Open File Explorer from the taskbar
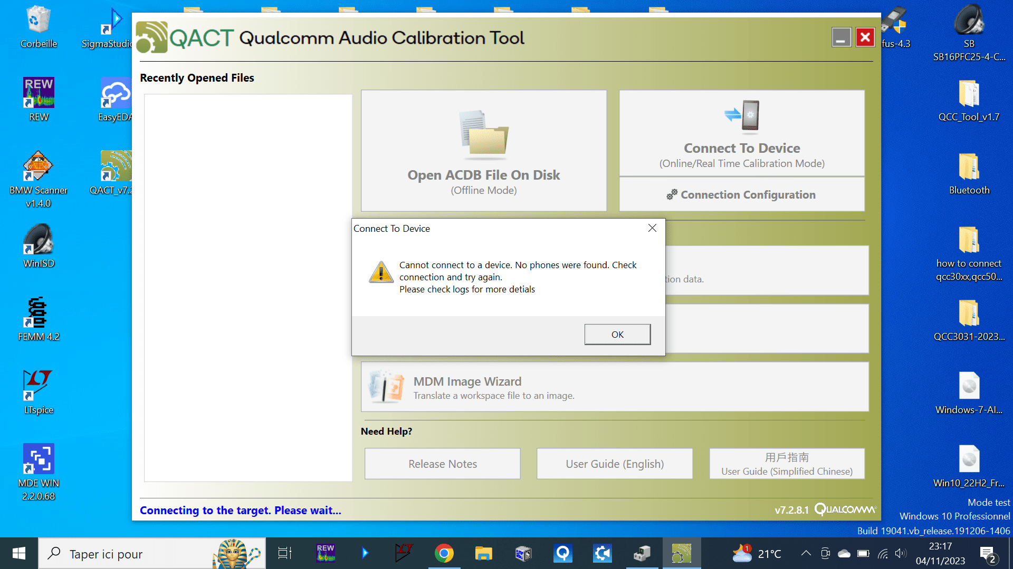The height and width of the screenshot is (569, 1013). pyautogui.click(x=483, y=553)
